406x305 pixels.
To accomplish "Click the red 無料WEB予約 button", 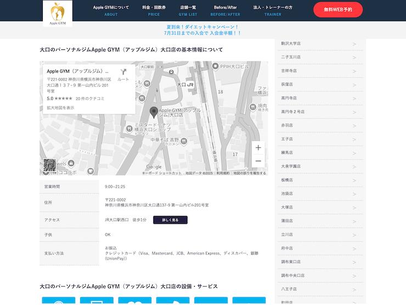I will tap(338, 9).
